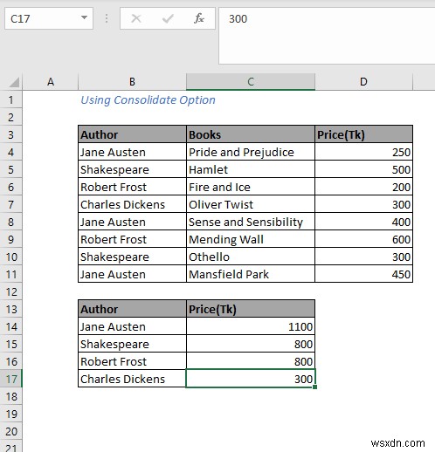
Task: Select Jane Austen cell in row 14
Action: [132, 326]
